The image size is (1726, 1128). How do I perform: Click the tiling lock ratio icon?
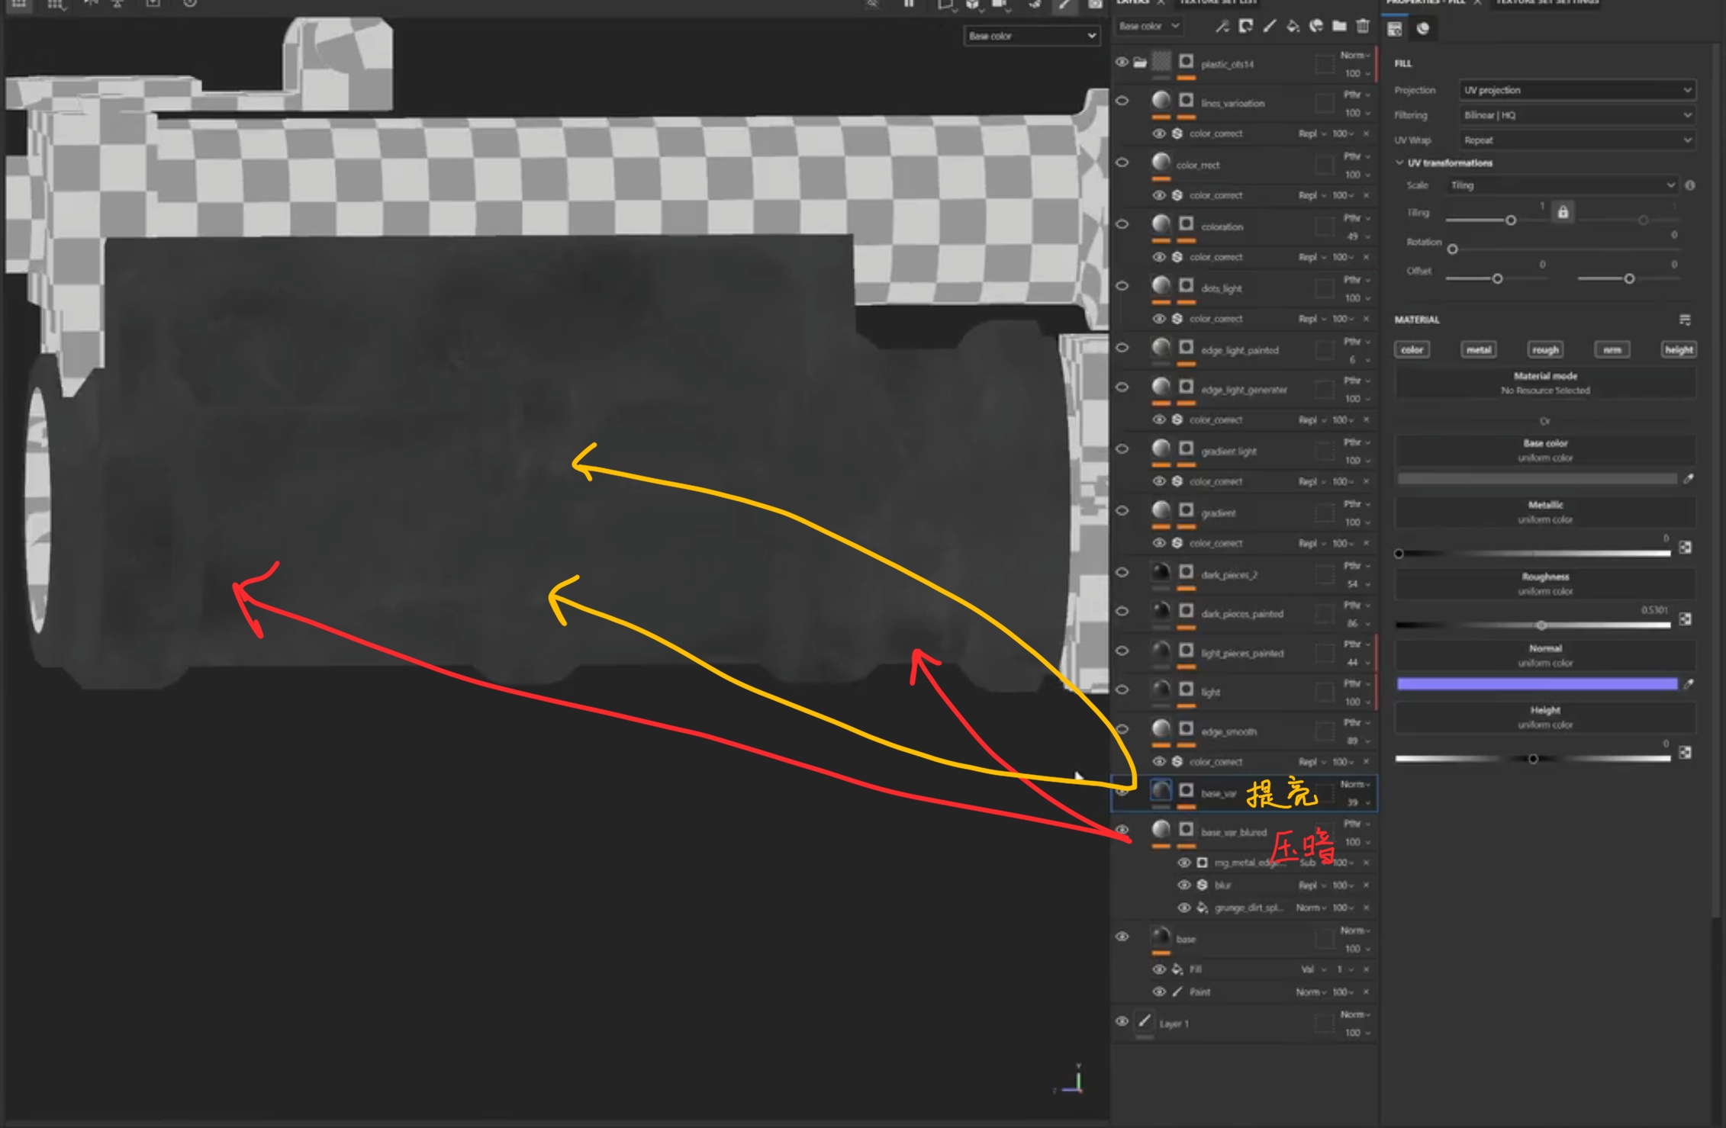pos(1563,212)
